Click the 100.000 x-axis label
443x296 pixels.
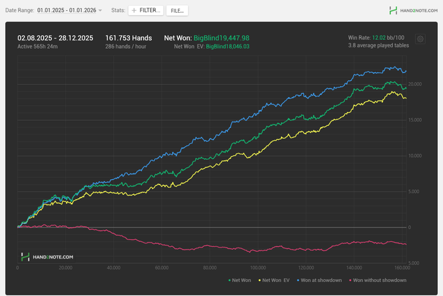[258, 268]
